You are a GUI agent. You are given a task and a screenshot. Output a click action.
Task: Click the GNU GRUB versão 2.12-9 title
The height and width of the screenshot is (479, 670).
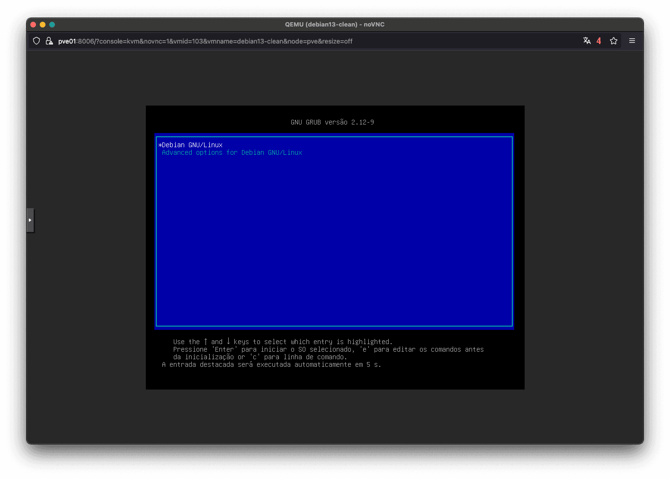(332, 122)
